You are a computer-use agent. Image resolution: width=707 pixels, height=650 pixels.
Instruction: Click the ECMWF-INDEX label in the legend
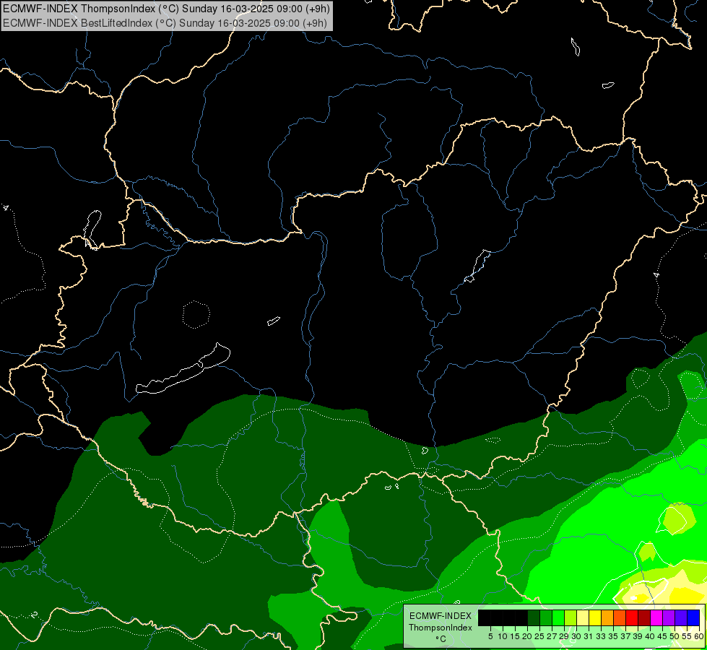coord(440,616)
